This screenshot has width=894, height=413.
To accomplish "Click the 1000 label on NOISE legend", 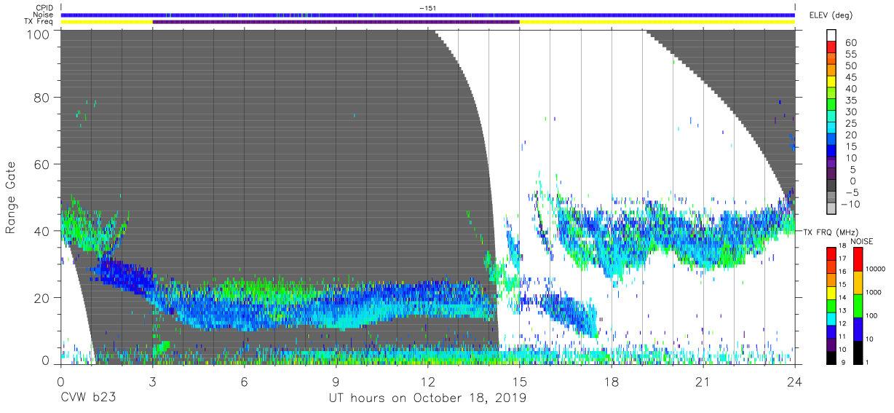I will (x=875, y=292).
